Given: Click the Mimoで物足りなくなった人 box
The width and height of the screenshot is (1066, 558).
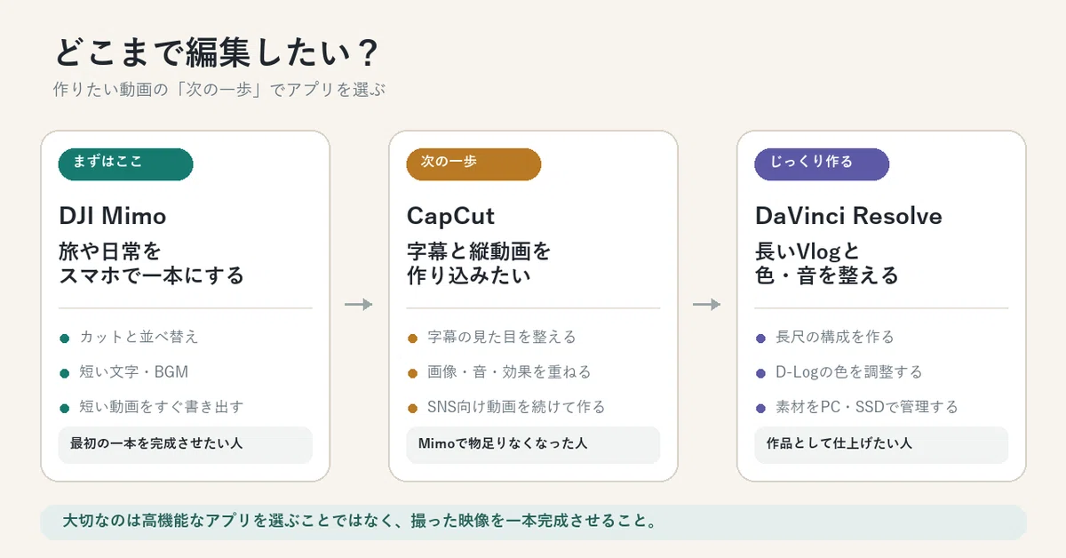Looking at the screenshot, I should coord(534,445).
